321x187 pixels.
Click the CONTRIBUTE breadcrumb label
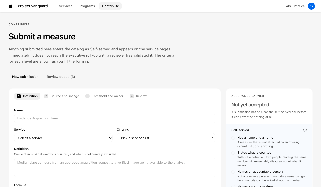[19, 25]
